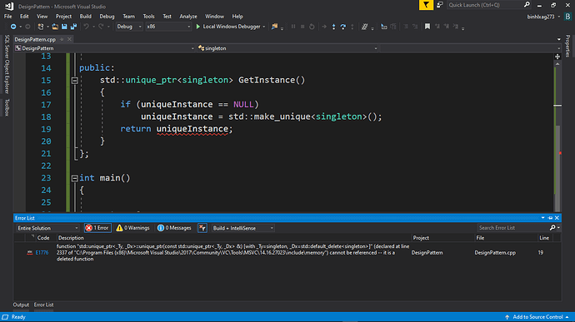Click the bookmark icon in toolbar
The width and height of the screenshot is (575, 322).
(427, 27)
